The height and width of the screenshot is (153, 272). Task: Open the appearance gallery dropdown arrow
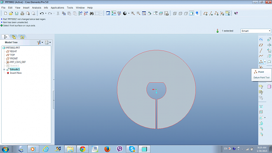129,13
